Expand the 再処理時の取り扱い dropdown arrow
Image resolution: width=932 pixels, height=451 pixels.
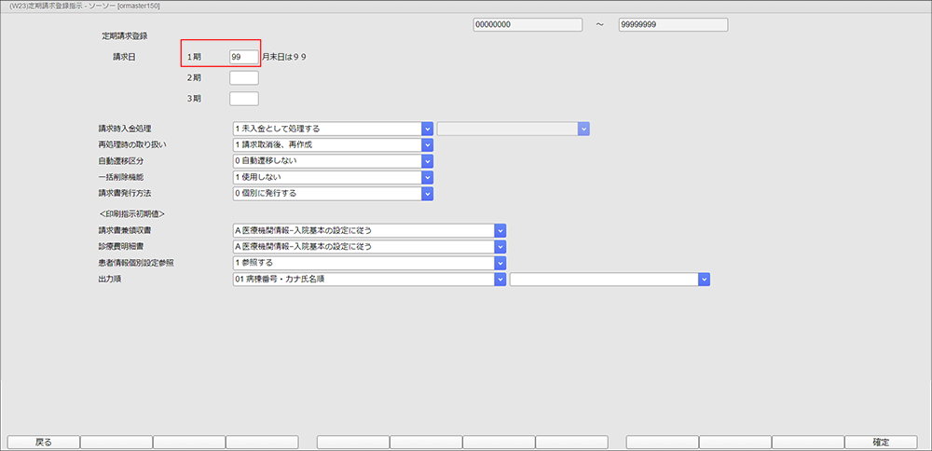pos(428,145)
